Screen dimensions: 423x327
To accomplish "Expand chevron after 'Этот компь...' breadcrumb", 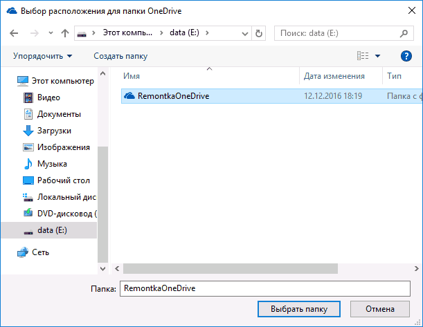I will pos(161,33).
